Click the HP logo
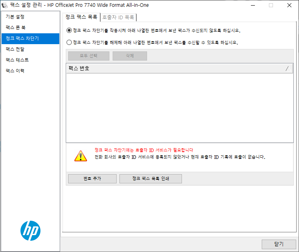The image size is (299, 252). pyautogui.click(x=30, y=231)
